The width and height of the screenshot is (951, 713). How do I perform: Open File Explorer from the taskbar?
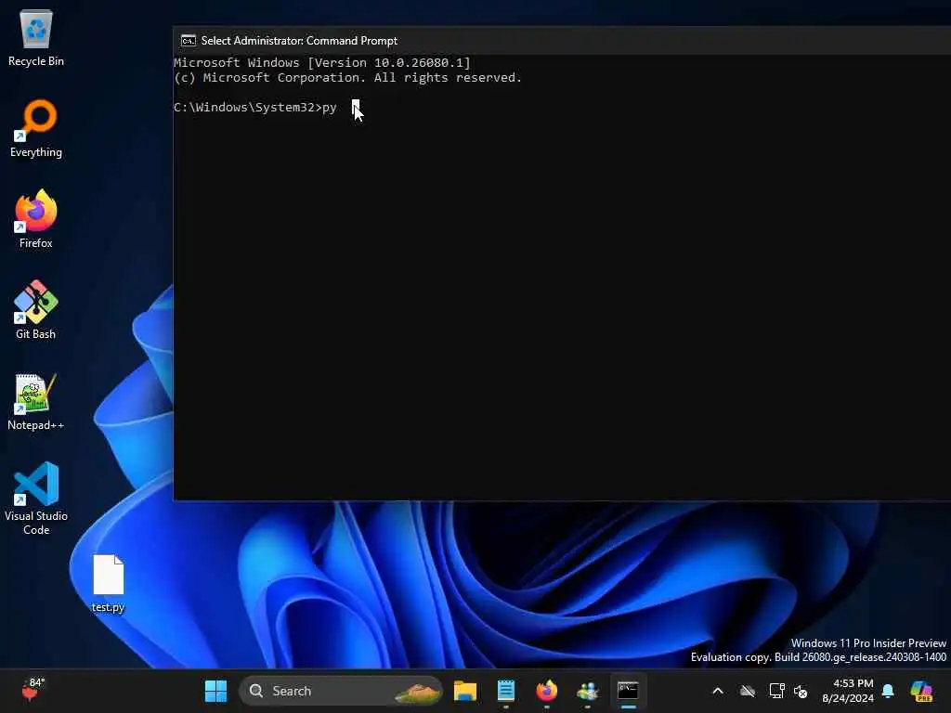(465, 691)
